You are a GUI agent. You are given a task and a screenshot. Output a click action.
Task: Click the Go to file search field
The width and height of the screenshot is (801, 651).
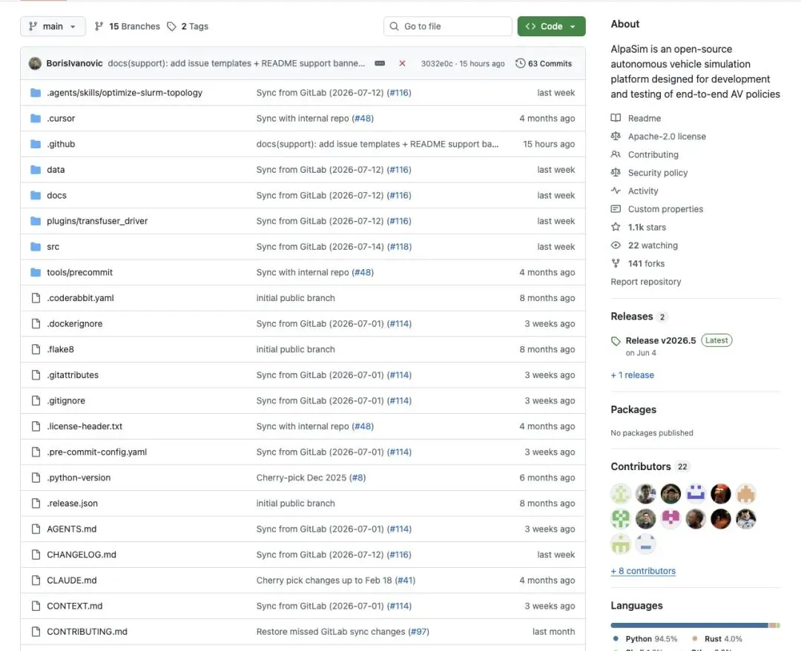[447, 26]
